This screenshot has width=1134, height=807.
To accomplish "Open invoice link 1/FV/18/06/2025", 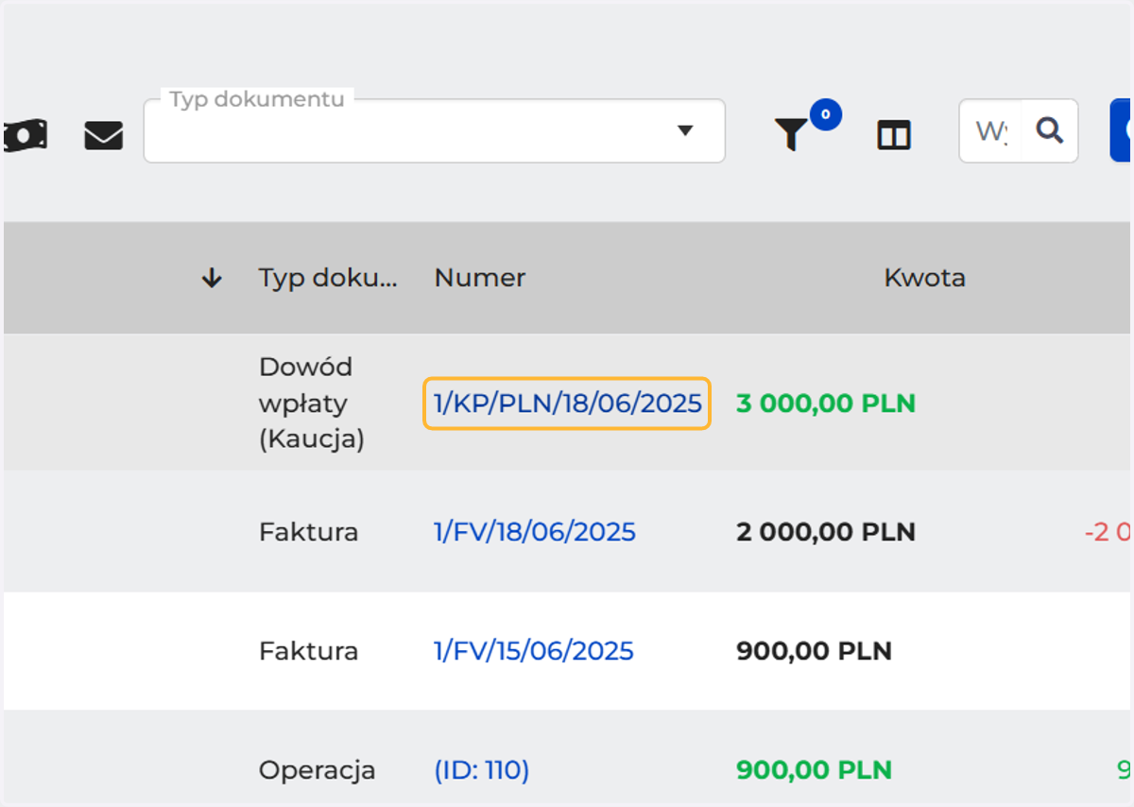I will (535, 532).
